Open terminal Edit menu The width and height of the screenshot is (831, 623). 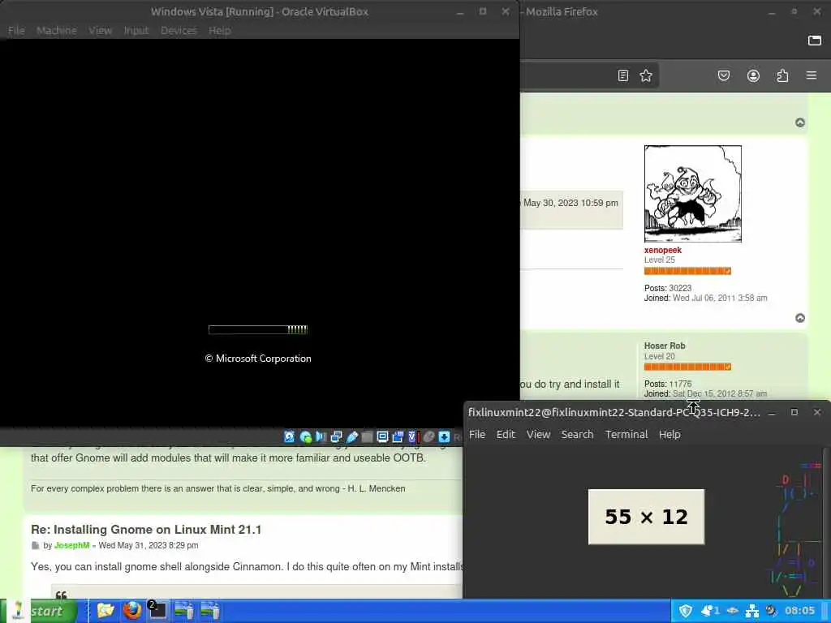(x=506, y=435)
